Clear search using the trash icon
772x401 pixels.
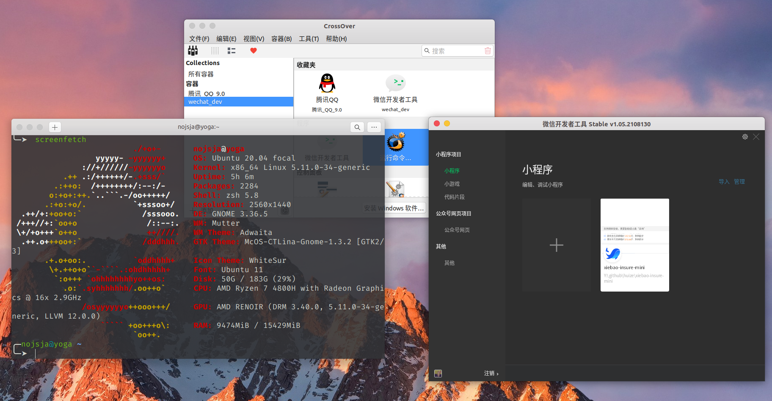[x=488, y=50]
